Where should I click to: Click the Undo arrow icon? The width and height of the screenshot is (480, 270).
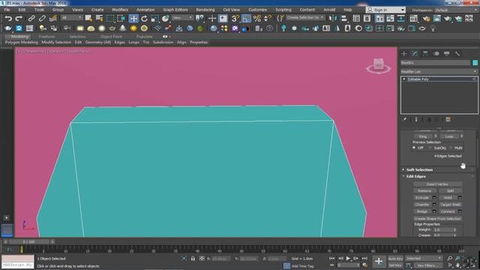(8, 19)
